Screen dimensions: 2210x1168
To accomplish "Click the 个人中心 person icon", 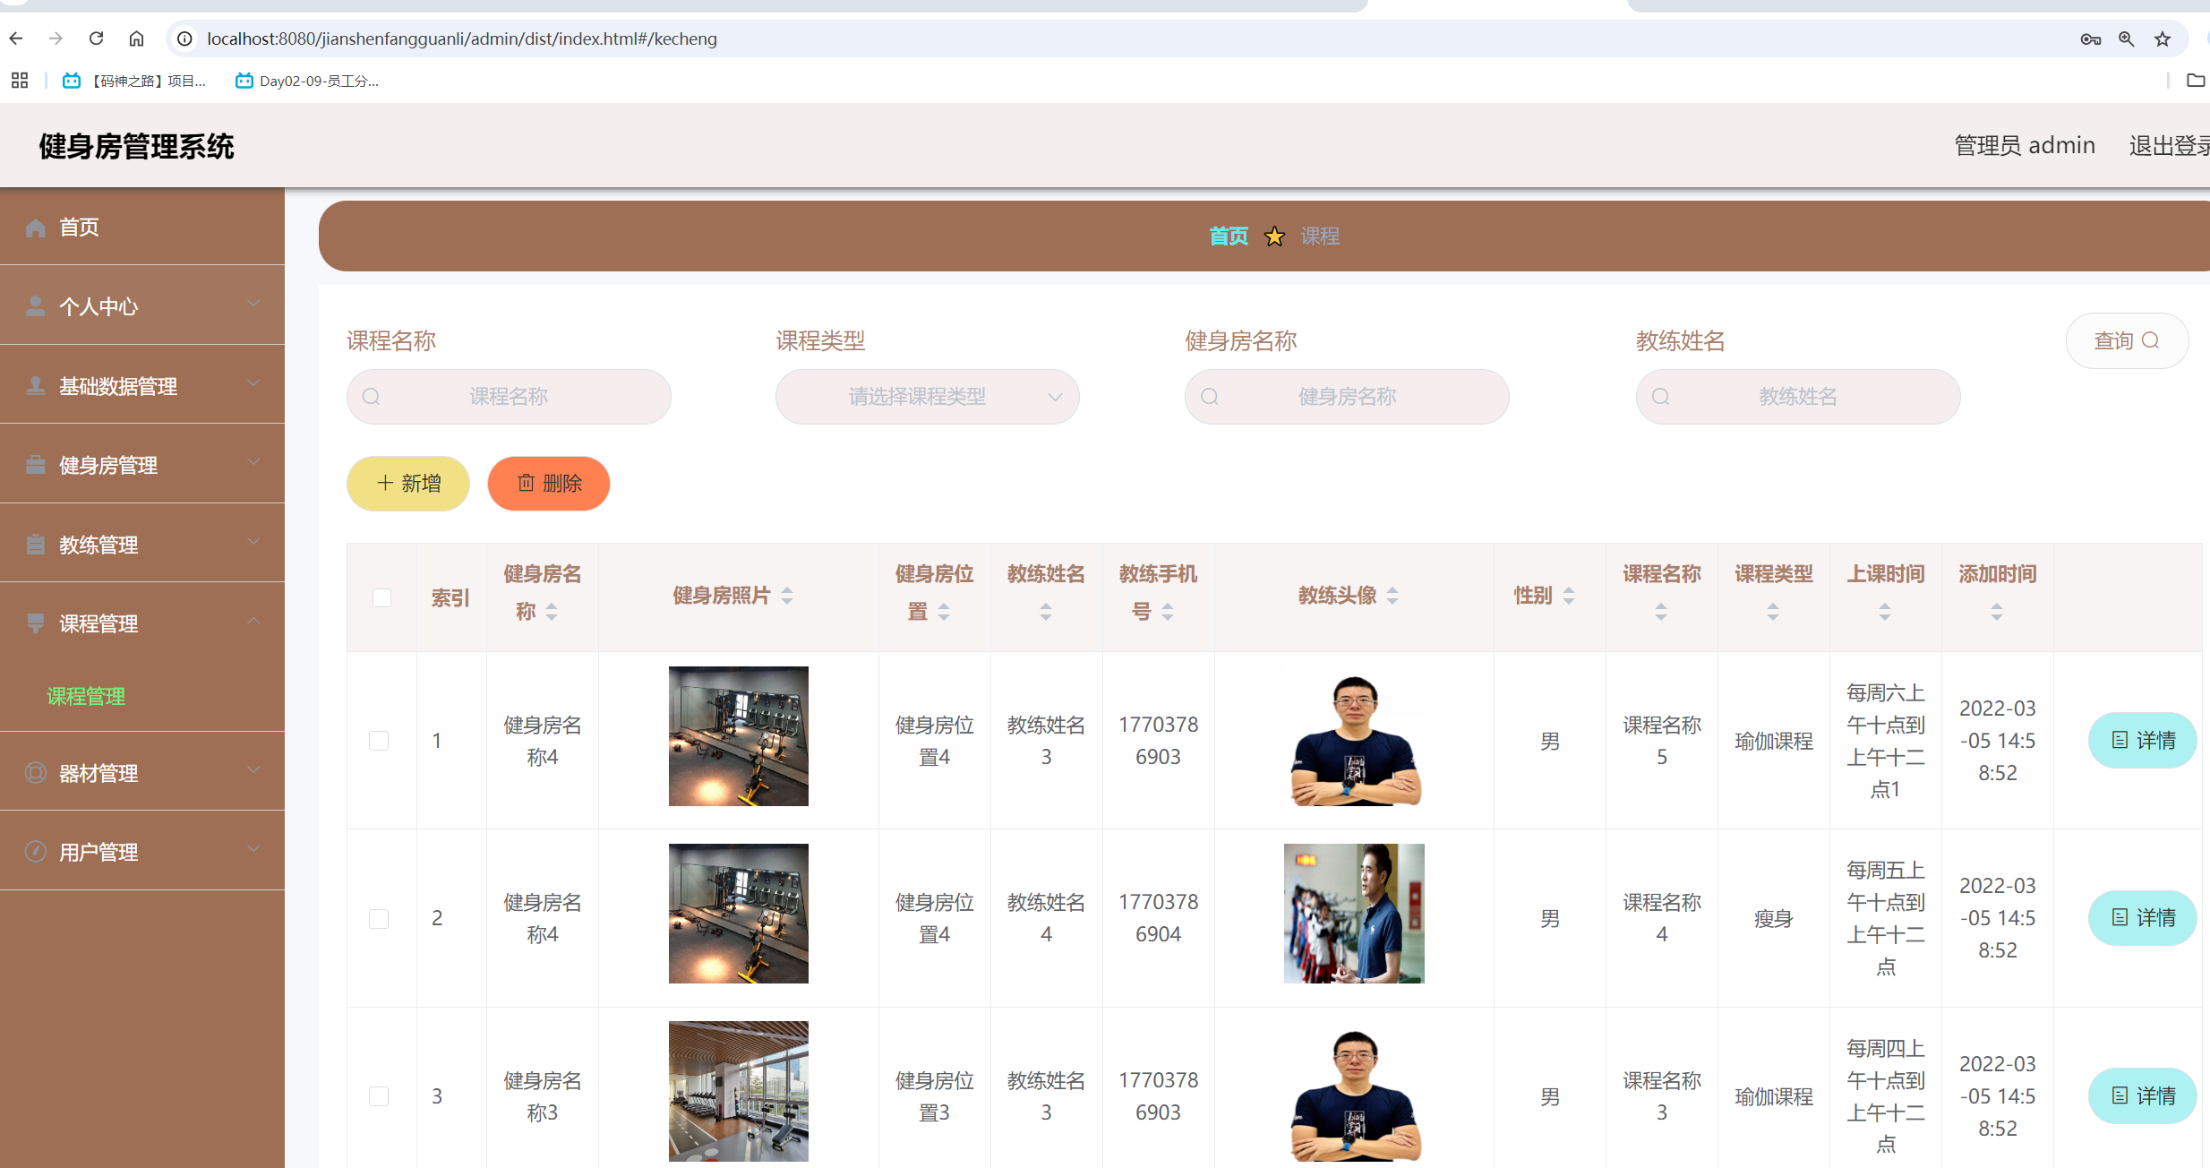I will 36,305.
